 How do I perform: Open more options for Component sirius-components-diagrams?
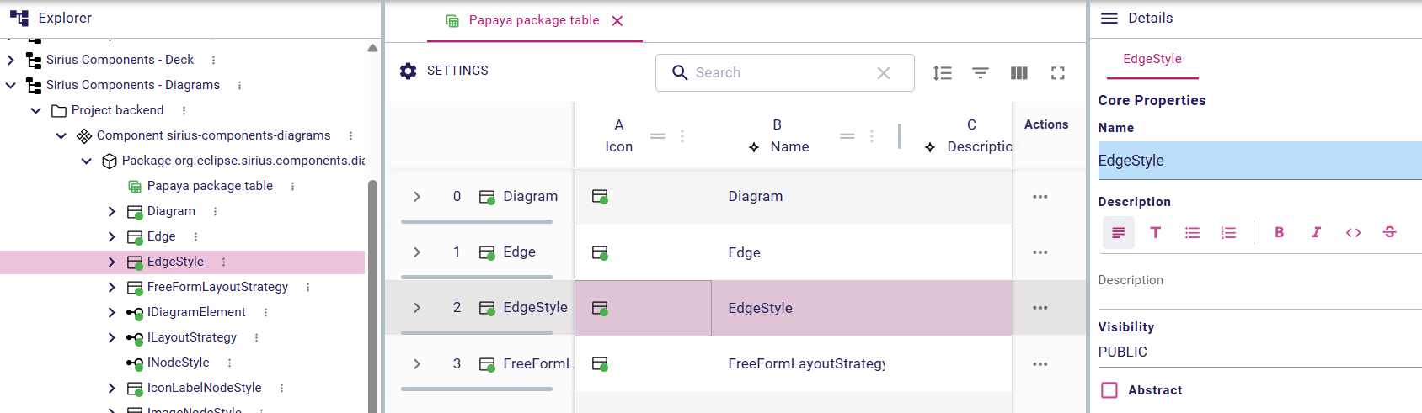pos(350,135)
